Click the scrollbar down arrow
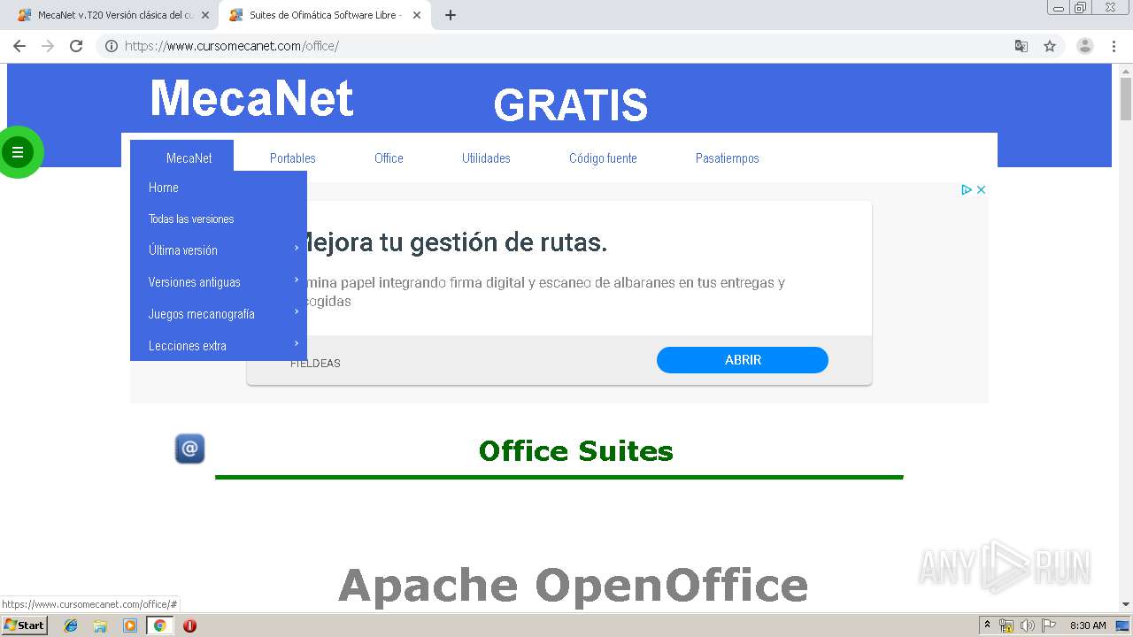The height and width of the screenshot is (637, 1133). [x=1126, y=604]
